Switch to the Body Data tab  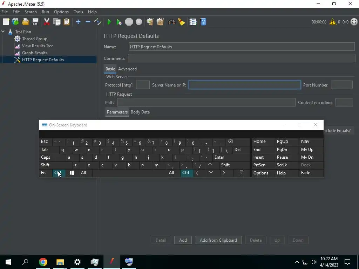click(140, 112)
